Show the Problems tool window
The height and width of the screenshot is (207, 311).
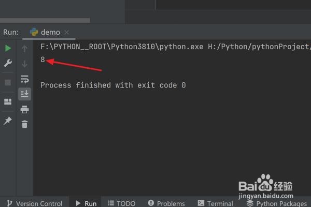pos(166,203)
